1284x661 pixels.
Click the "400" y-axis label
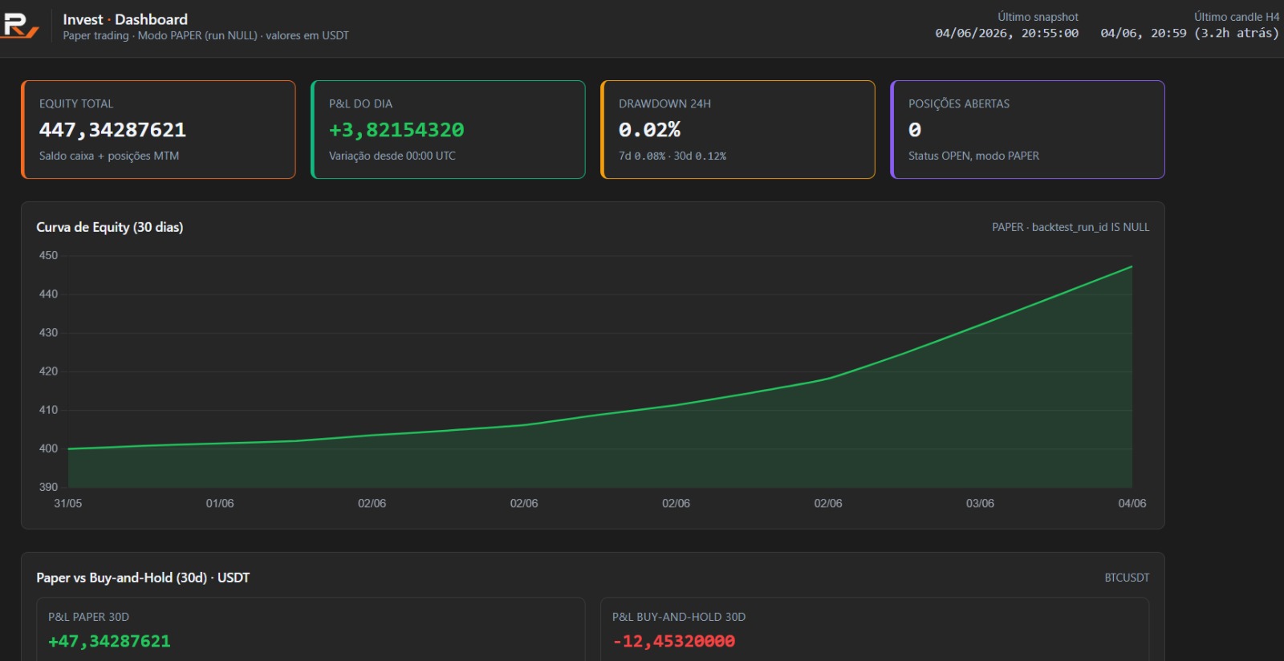coord(48,448)
